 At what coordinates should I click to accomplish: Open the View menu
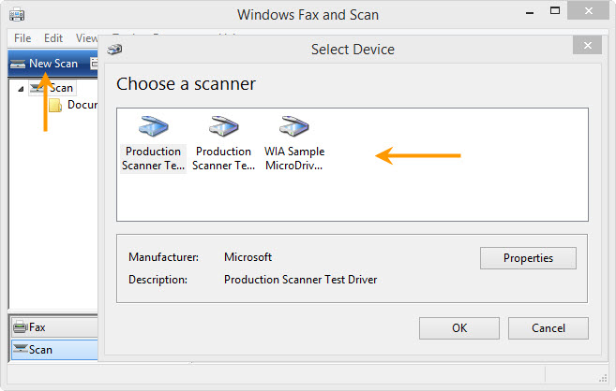[86, 38]
